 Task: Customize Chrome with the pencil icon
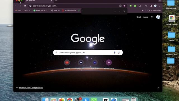[158, 88]
